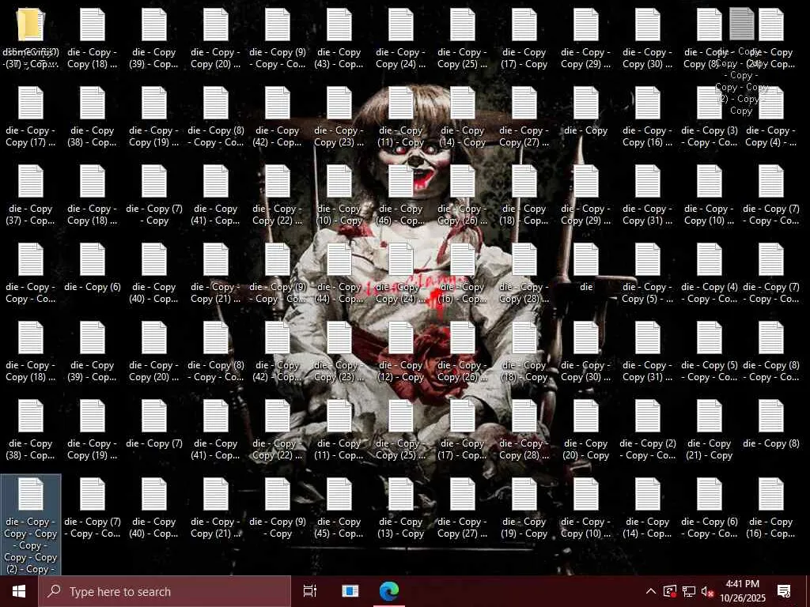Select the file 'die - Copy (21) - Copy'

[x=710, y=431]
